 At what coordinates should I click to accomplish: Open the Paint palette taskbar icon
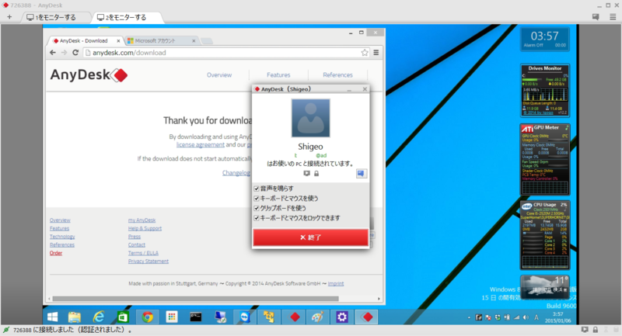tap(317, 317)
